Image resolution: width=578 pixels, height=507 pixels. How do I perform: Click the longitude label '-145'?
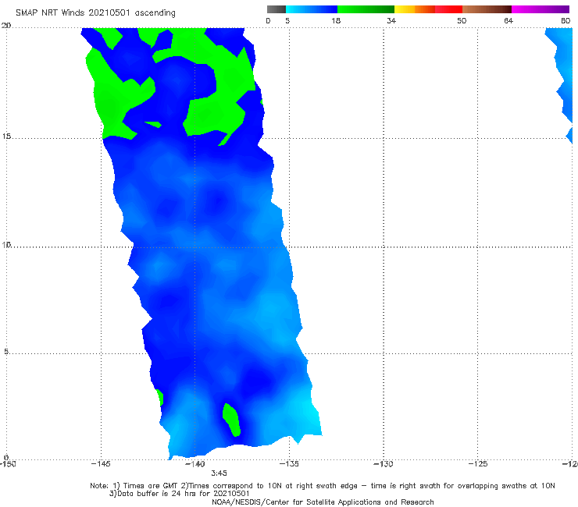[x=100, y=463]
